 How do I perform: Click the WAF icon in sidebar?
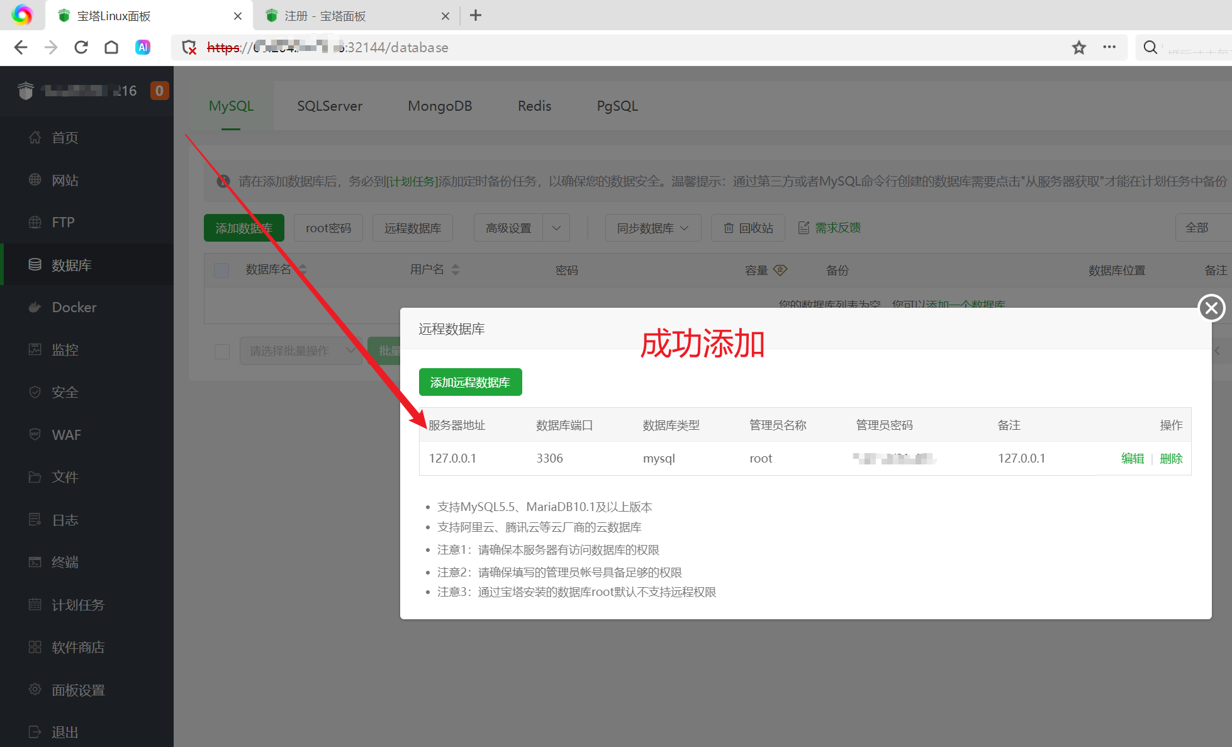(35, 434)
